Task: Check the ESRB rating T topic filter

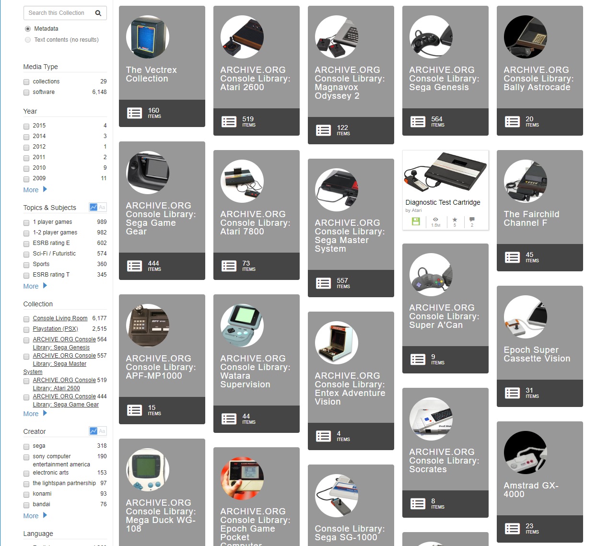Action: pos(26,276)
